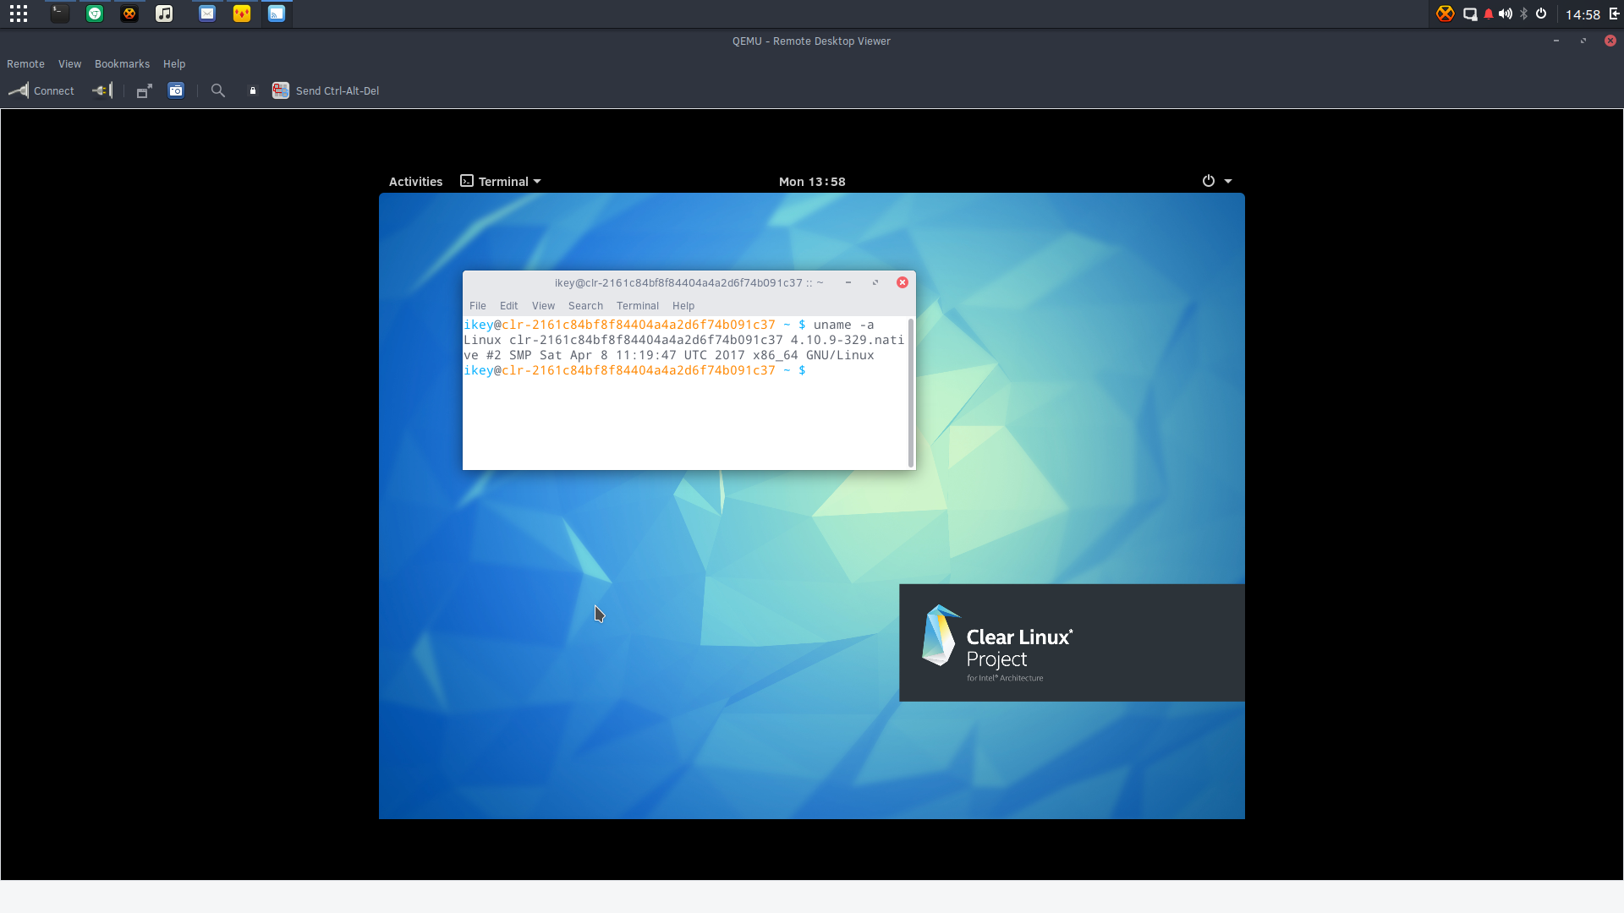
Task: Open the Terminal menu in terminal window
Action: (x=638, y=306)
